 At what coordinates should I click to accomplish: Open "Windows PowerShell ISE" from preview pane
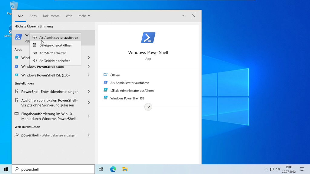click(127, 98)
